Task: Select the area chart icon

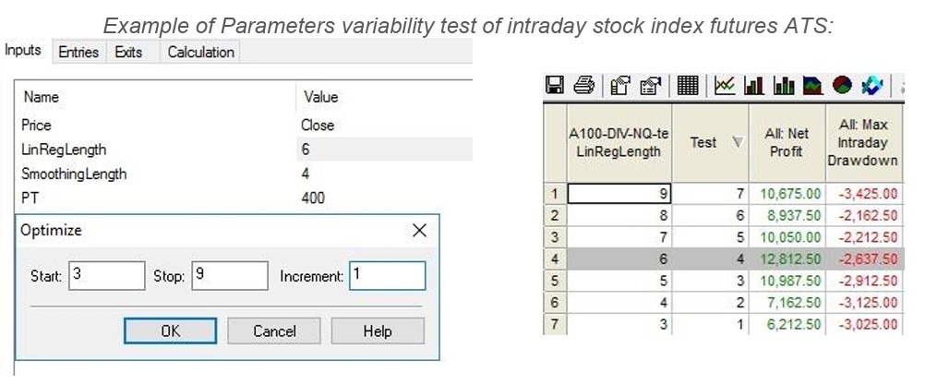Action: click(x=813, y=86)
